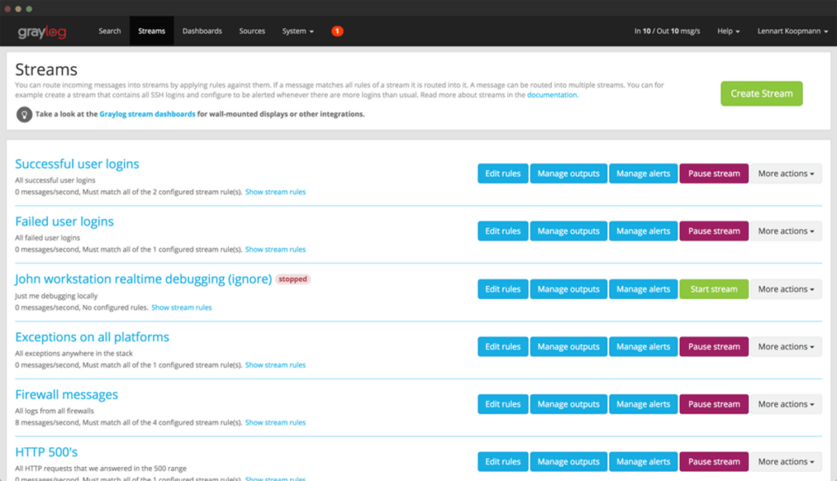Screen dimensions: 837x481
Task: Edit rules for Failed user logins
Action: click(x=503, y=230)
